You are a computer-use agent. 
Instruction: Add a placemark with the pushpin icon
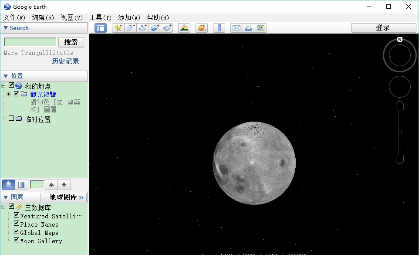click(118, 28)
